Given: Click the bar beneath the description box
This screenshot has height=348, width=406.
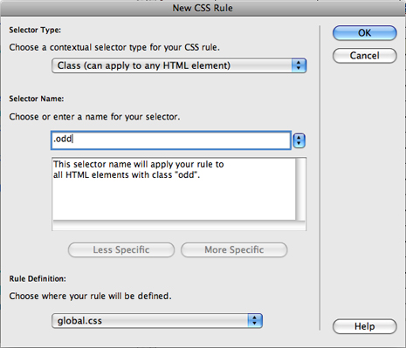Looking at the screenshot, I should 179,226.
